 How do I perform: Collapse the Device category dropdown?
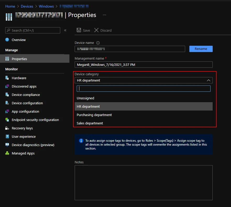(208, 80)
